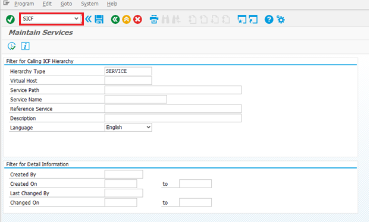
Task: Click the green Enter checkmark icon
Action: [10, 20]
